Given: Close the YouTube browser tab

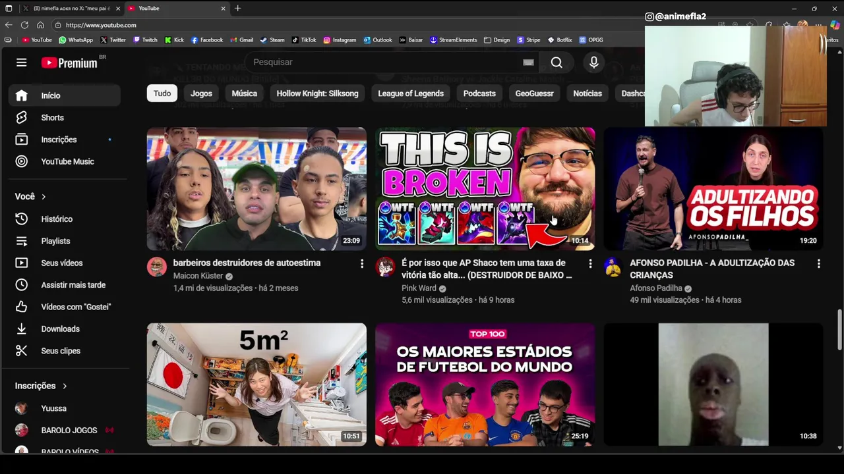Looking at the screenshot, I should 223,9.
